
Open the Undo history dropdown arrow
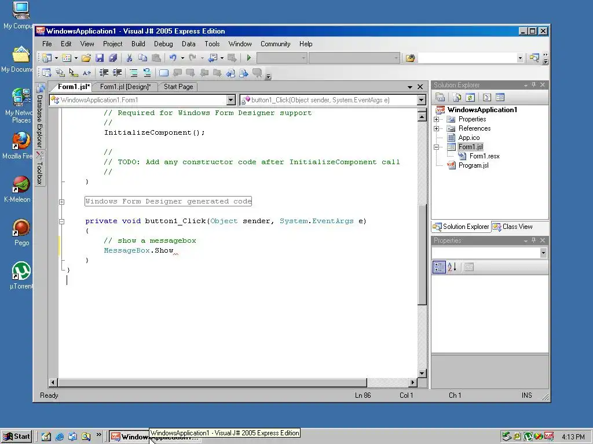click(182, 58)
